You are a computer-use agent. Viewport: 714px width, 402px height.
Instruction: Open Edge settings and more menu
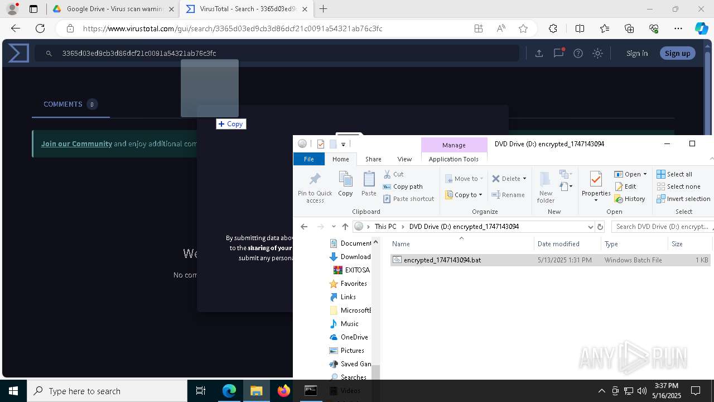click(x=678, y=28)
